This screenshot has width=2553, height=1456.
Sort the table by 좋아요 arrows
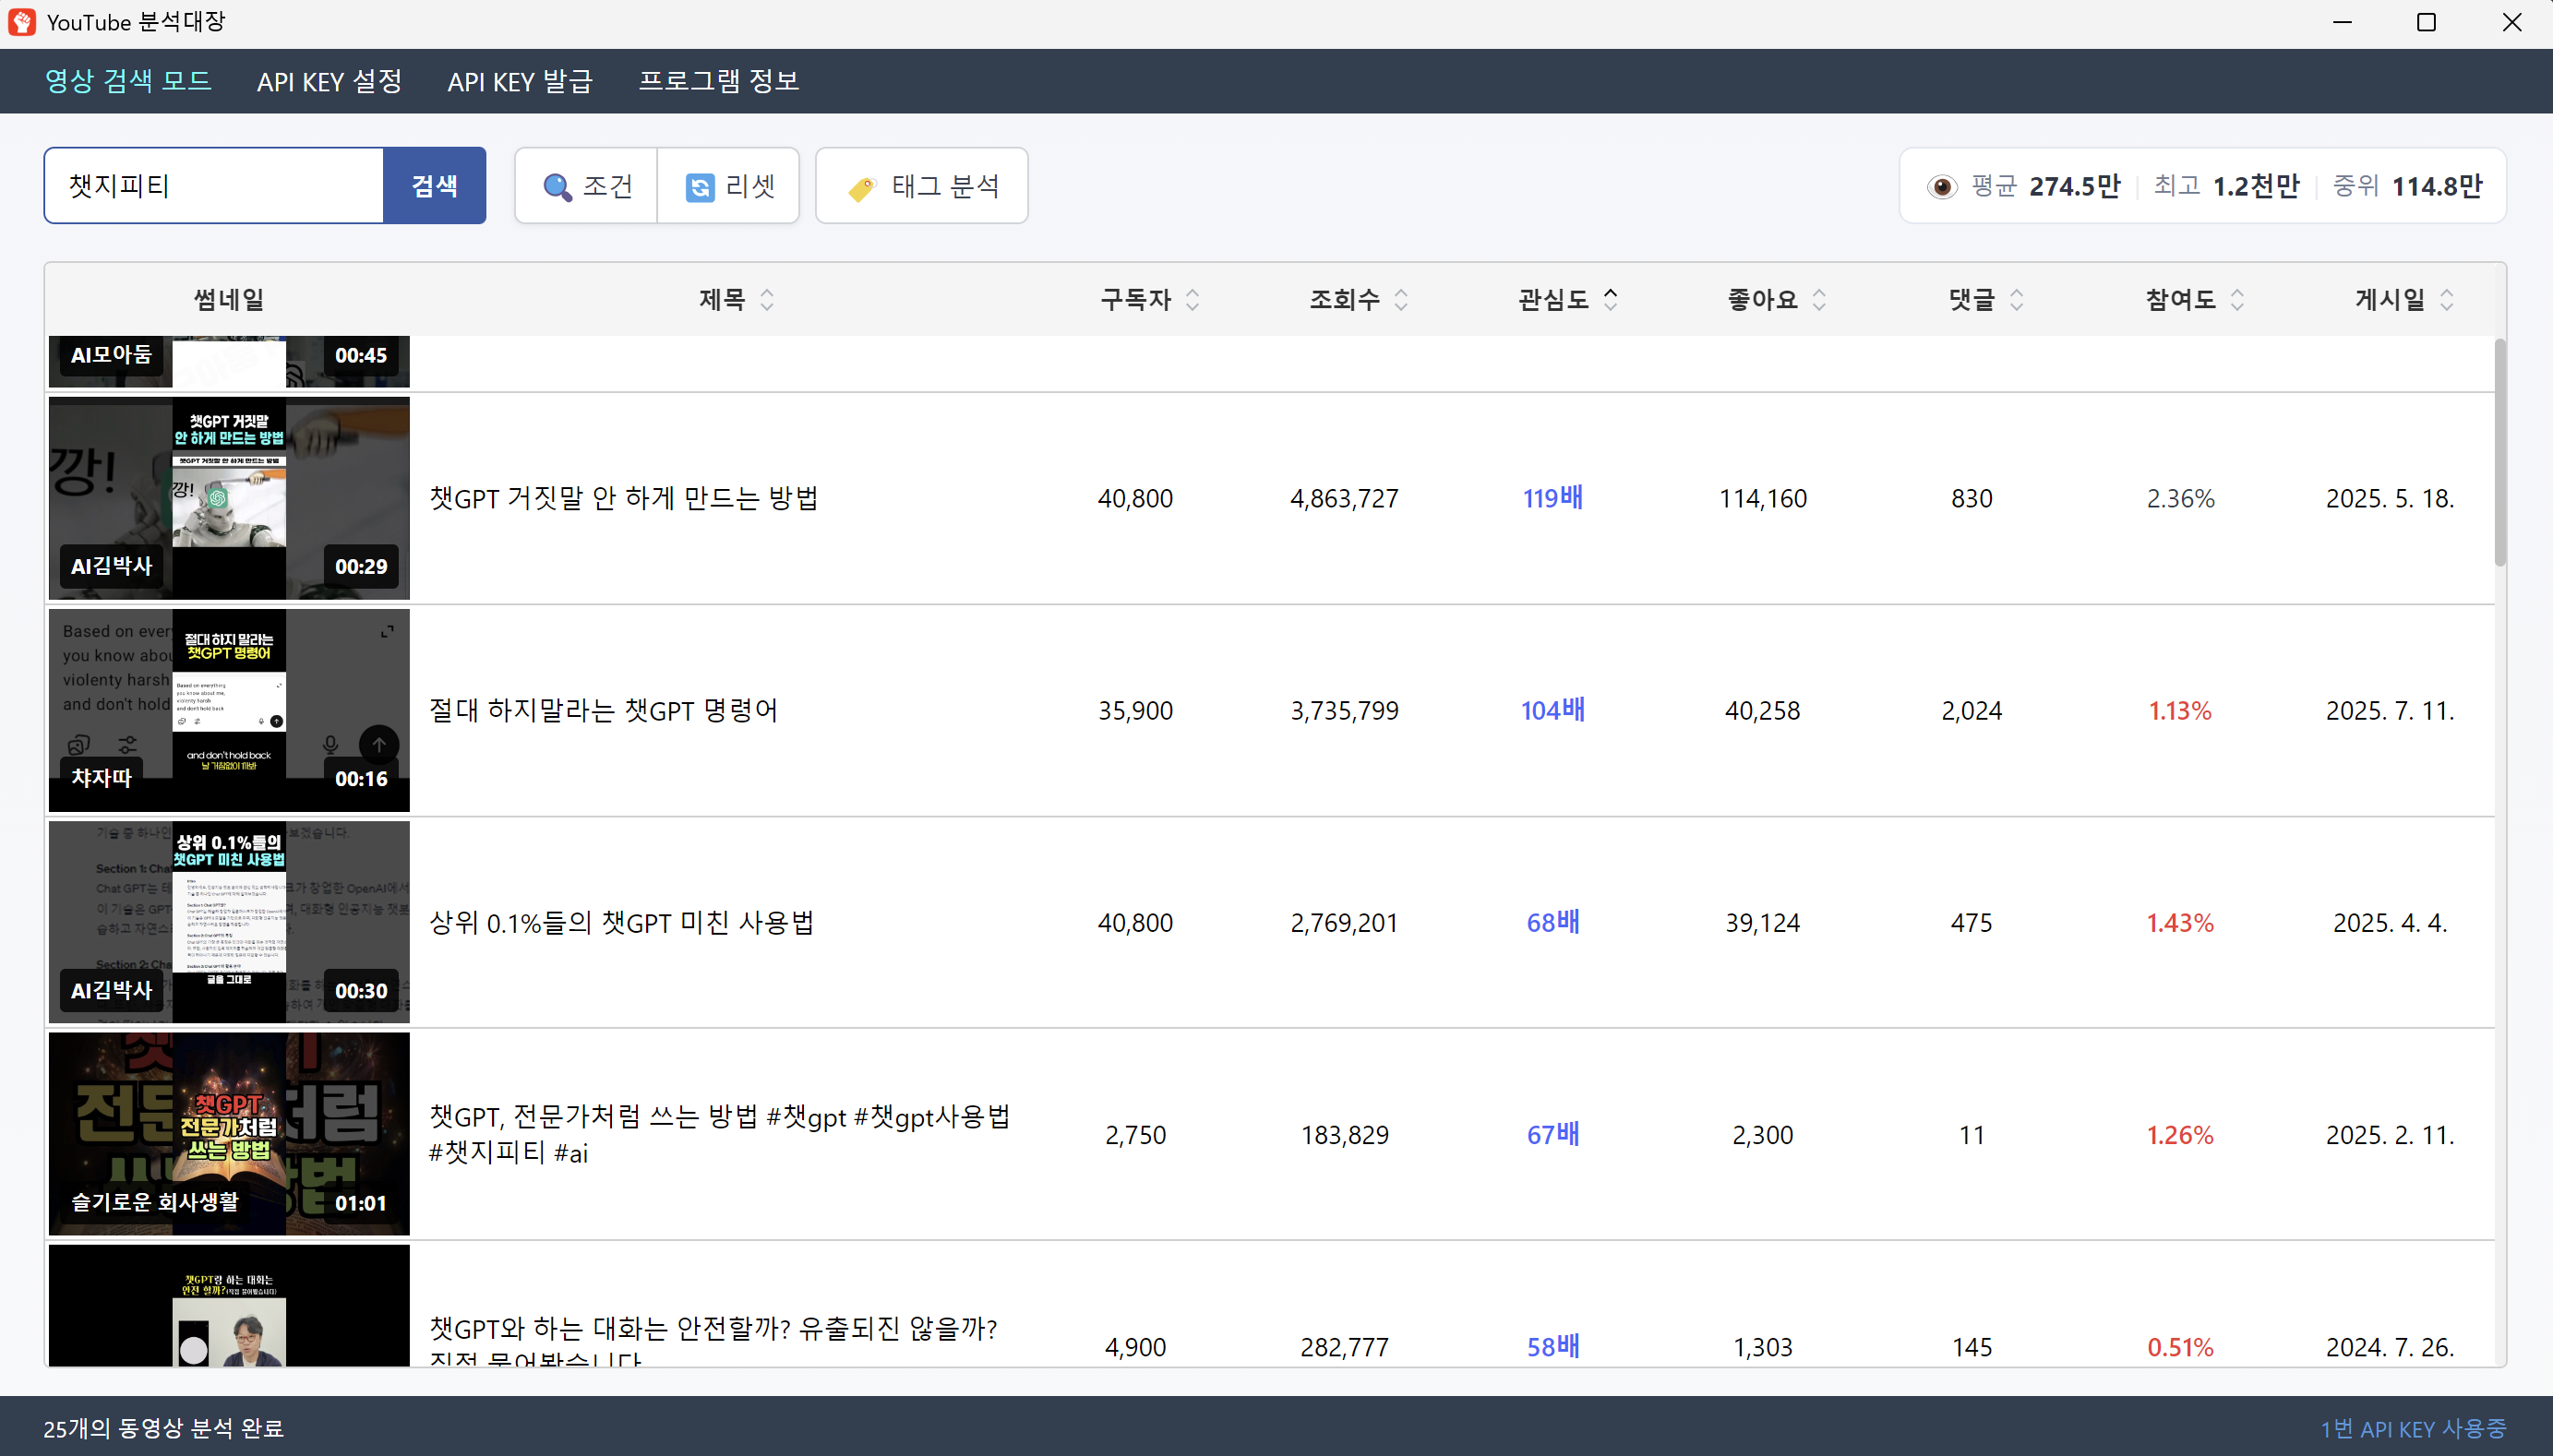coord(1819,300)
